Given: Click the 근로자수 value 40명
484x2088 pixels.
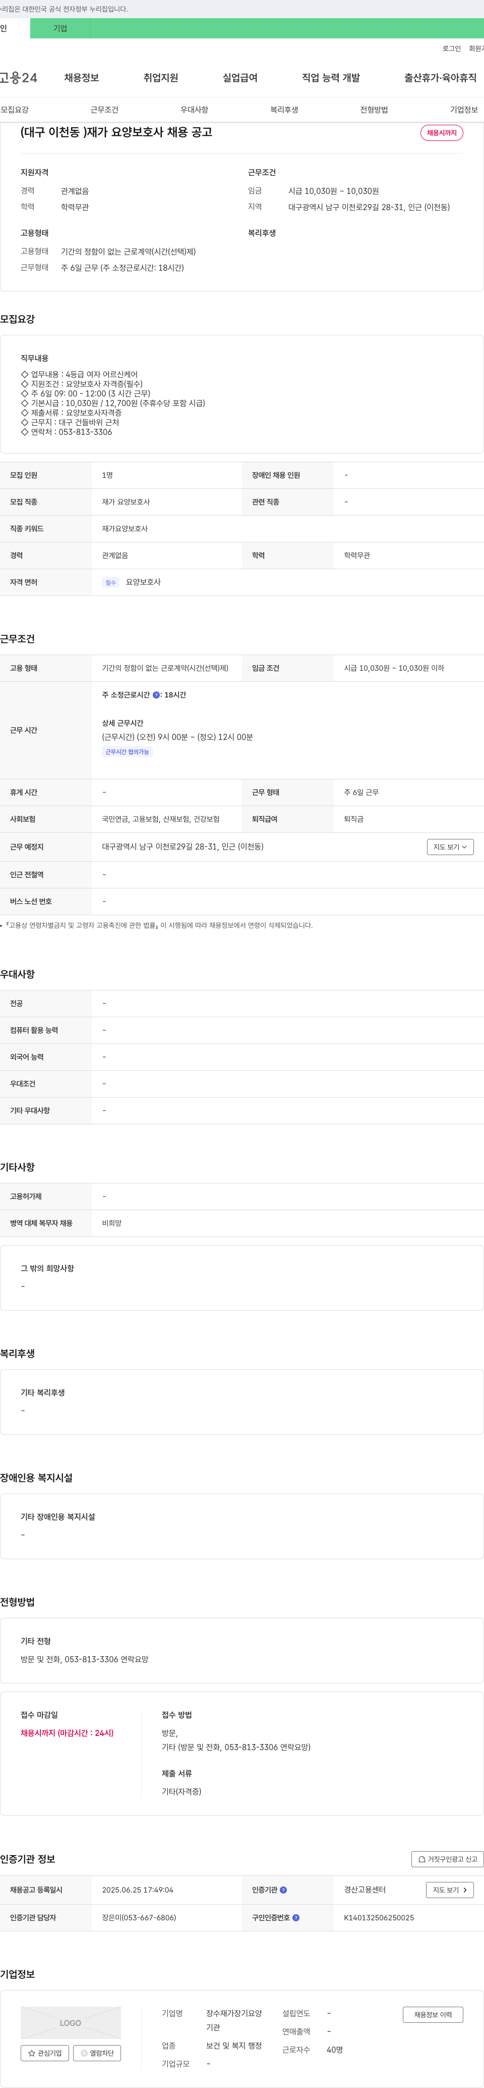Looking at the screenshot, I should pos(335,2050).
